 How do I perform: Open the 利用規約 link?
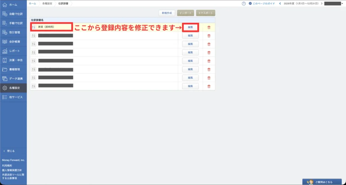point(7,165)
